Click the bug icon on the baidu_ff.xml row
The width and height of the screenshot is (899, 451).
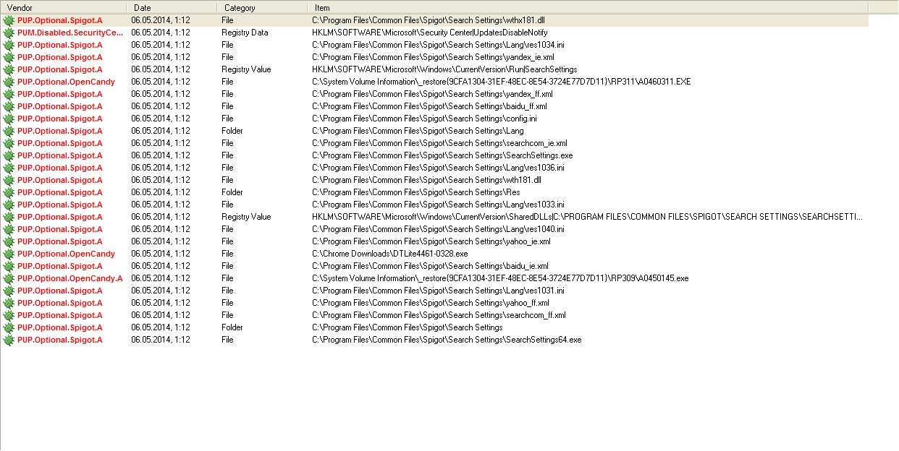click(9, 106)
